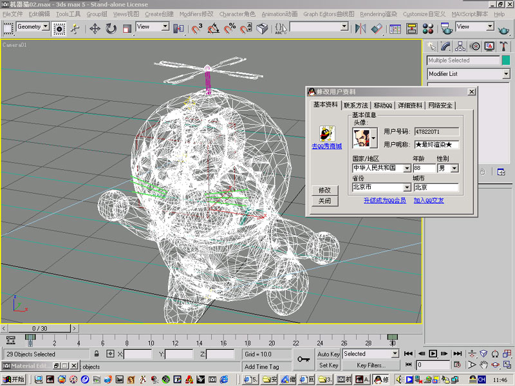This screenshot has height=386, width=515.
Task: Enable Auto Key animation mode
Action: (328, 354)
